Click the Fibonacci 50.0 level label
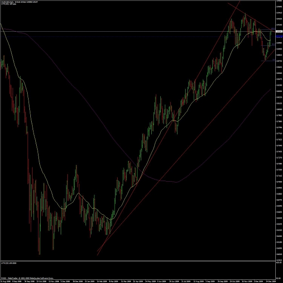 click(x=273, y=44)
